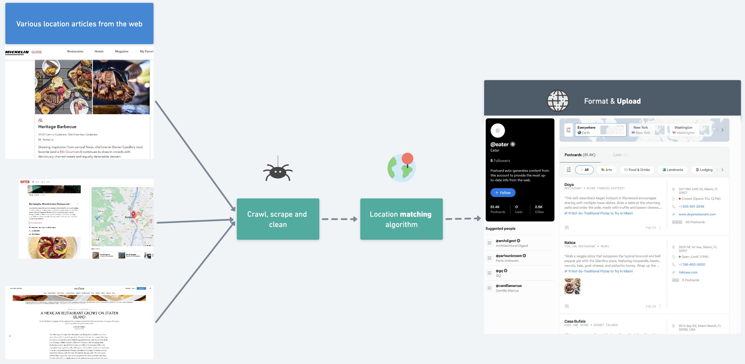Viewport: 745px width, 364px height.
Task: Open three-dot menu on Doya postcard
Action: tap(660, 228)
